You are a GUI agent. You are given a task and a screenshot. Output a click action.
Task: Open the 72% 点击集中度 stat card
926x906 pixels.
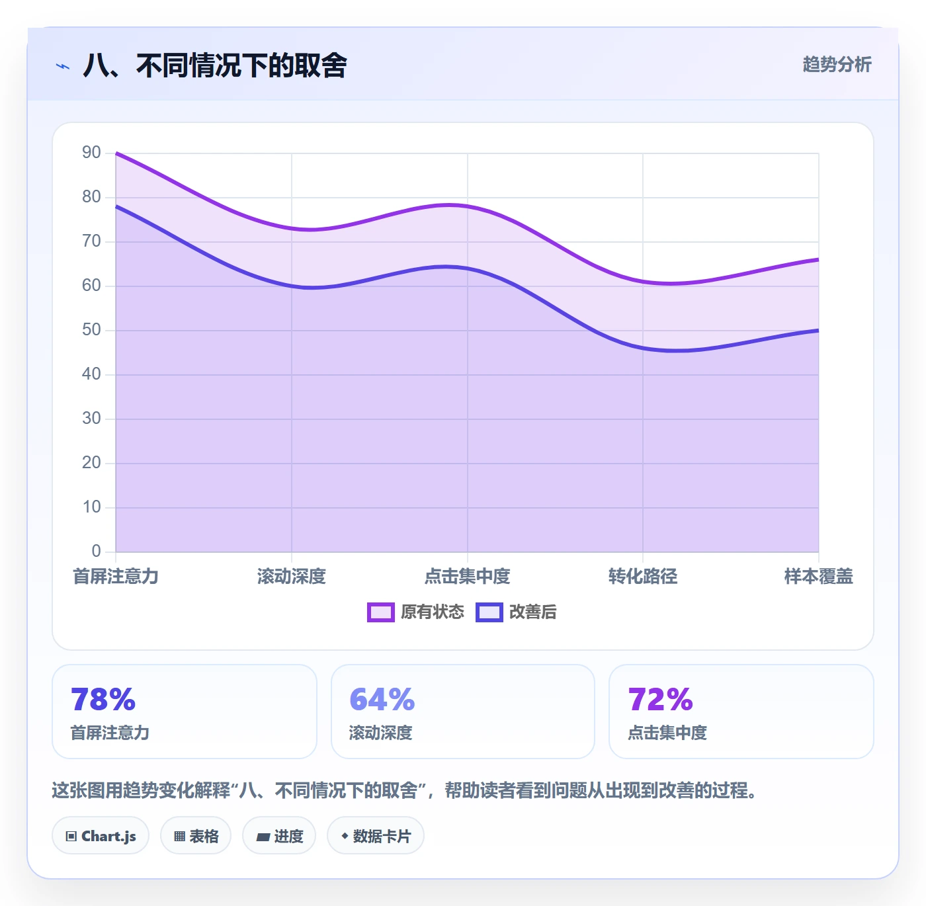point(741,712)
